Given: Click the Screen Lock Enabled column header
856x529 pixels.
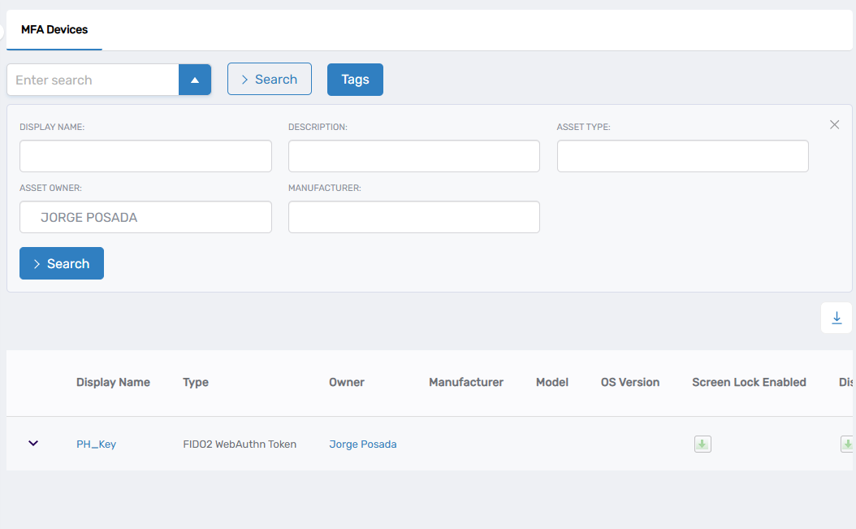Looking at the screenshot, I should tap(749, 382).
